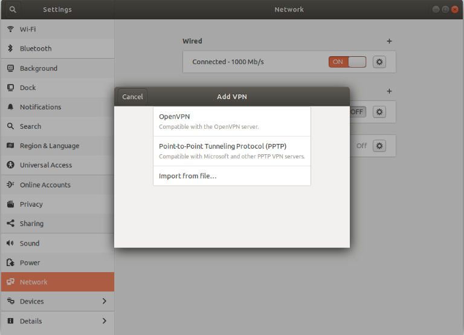Select Bluetooth in the sidebar
The height and width of the screenshot is (335, 464).
coord(35,48)
